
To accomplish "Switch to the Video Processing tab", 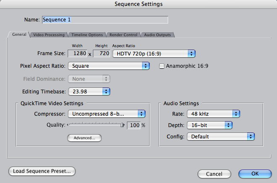I will pyautogui.click(x=49, y=35).
